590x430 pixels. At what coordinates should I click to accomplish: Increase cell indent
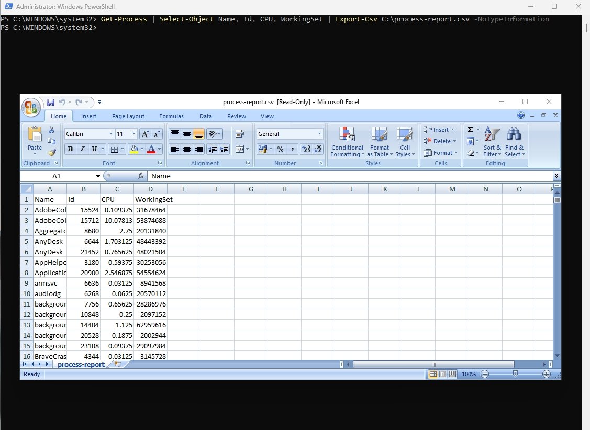[224, 149]
